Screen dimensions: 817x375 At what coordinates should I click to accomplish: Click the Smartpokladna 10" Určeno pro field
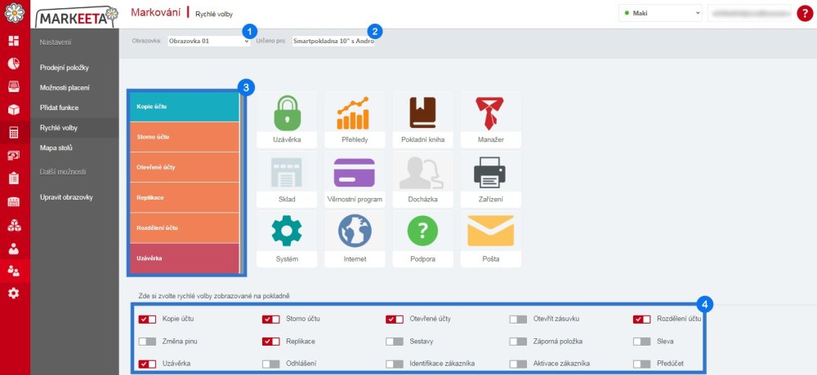[x=333, y=41]
